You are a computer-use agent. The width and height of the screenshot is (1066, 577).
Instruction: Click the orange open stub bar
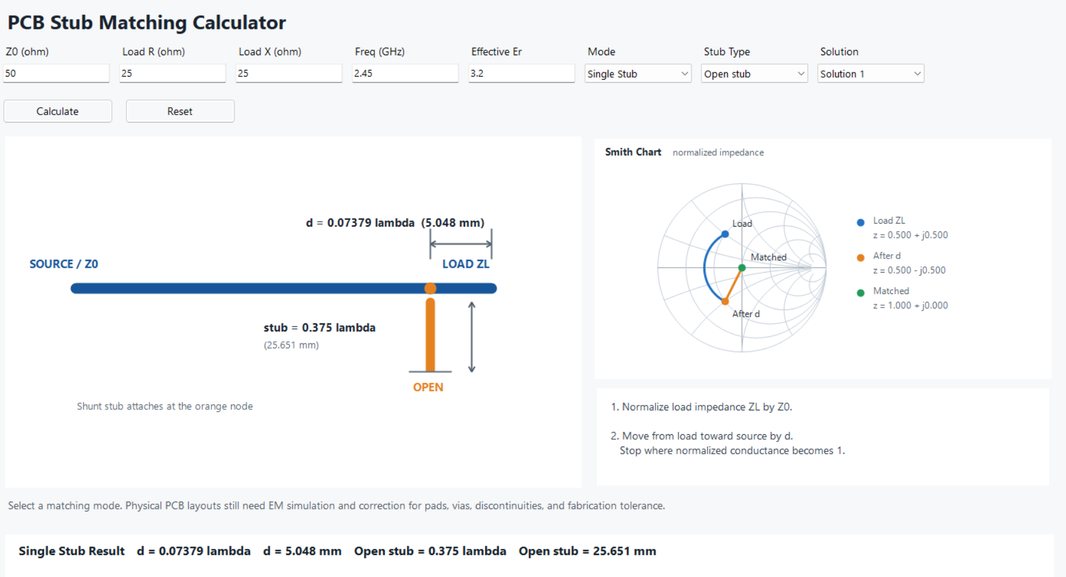(x=431, y=334)
